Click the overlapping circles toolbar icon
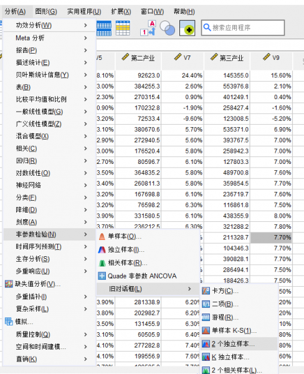Screen dimensions: 304x374 [x=167, y=28]
